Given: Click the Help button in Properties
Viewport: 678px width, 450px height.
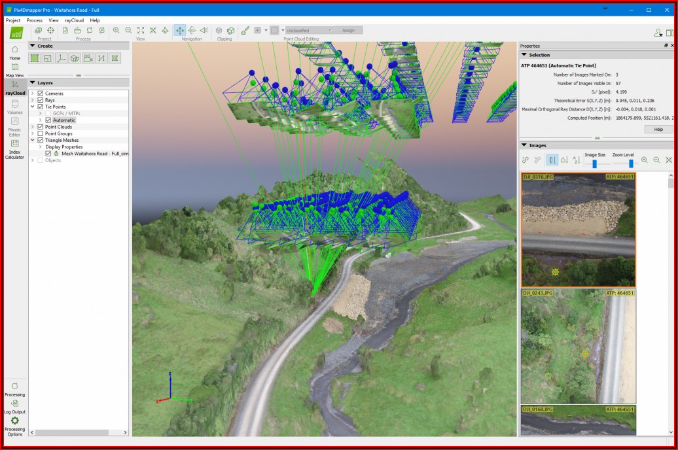Looking at the screenshot, I should click(x=658, y=130).
